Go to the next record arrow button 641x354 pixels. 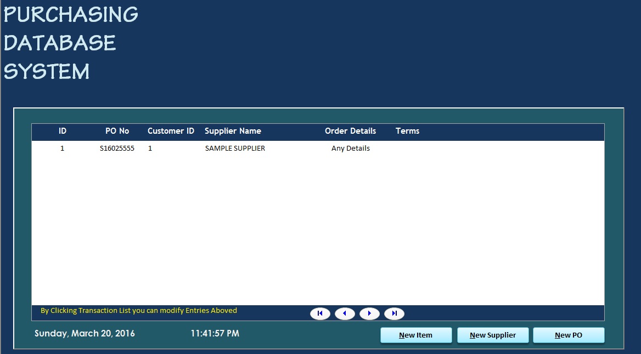click(369, 313)
